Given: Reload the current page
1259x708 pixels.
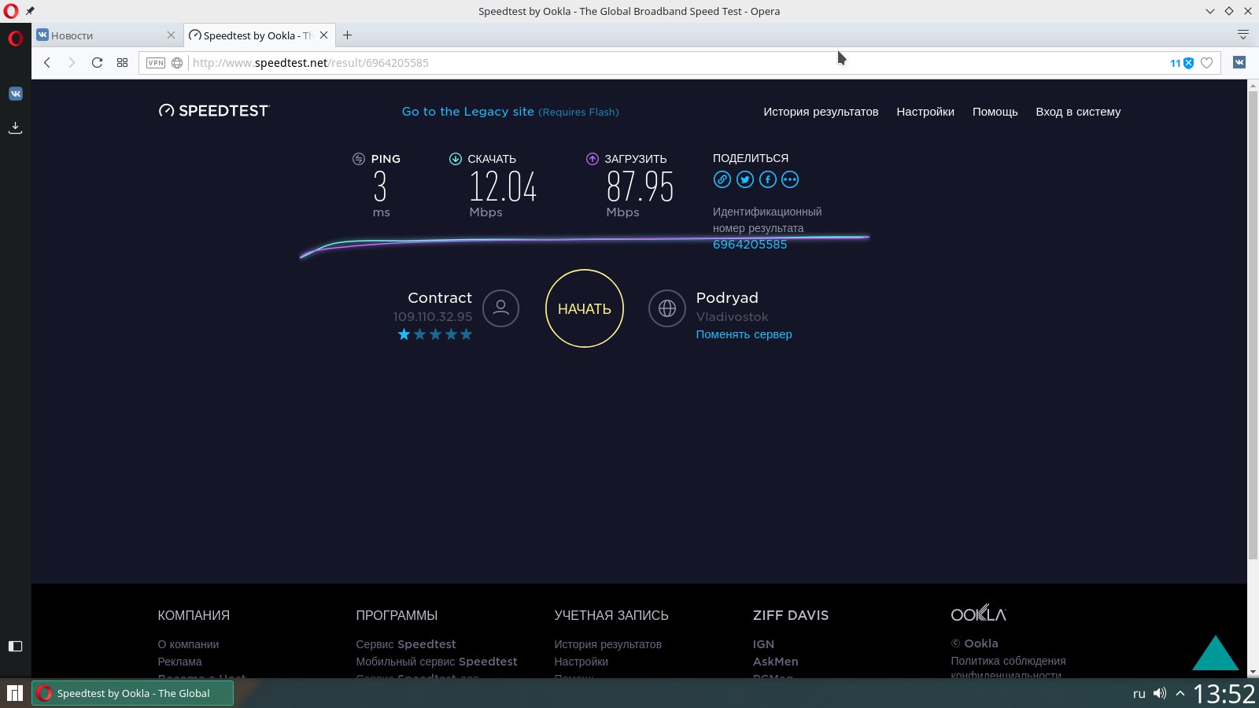Looking at the screenshot, I should coord(97,63).
